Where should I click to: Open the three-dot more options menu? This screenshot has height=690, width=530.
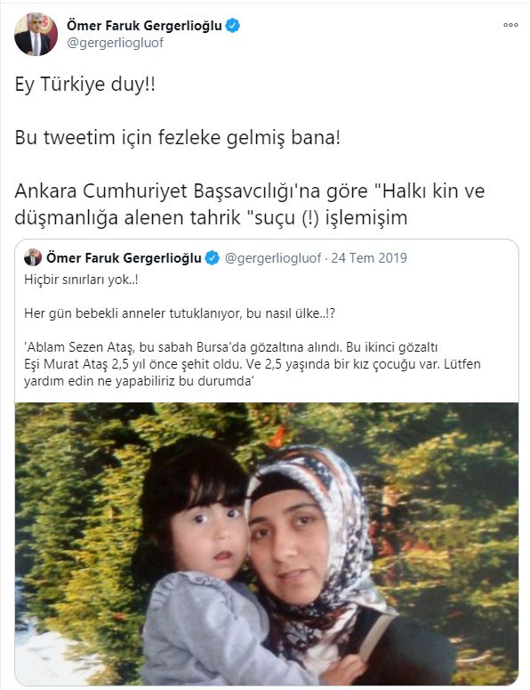pos(510,25)
